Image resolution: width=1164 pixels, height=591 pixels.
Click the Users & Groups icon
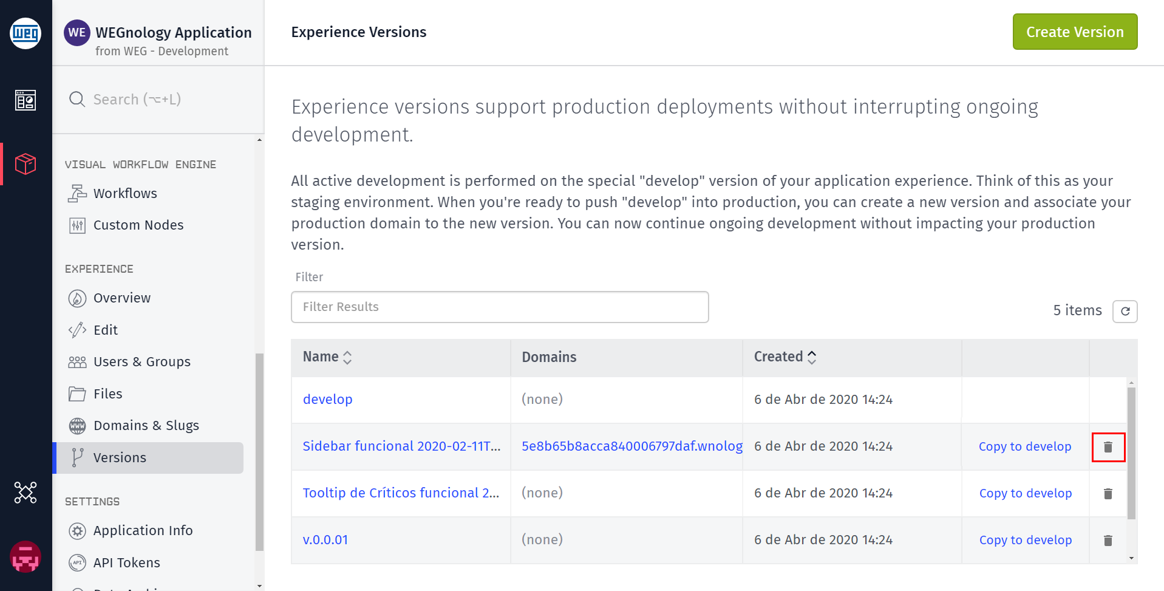(x=77, y=362)
